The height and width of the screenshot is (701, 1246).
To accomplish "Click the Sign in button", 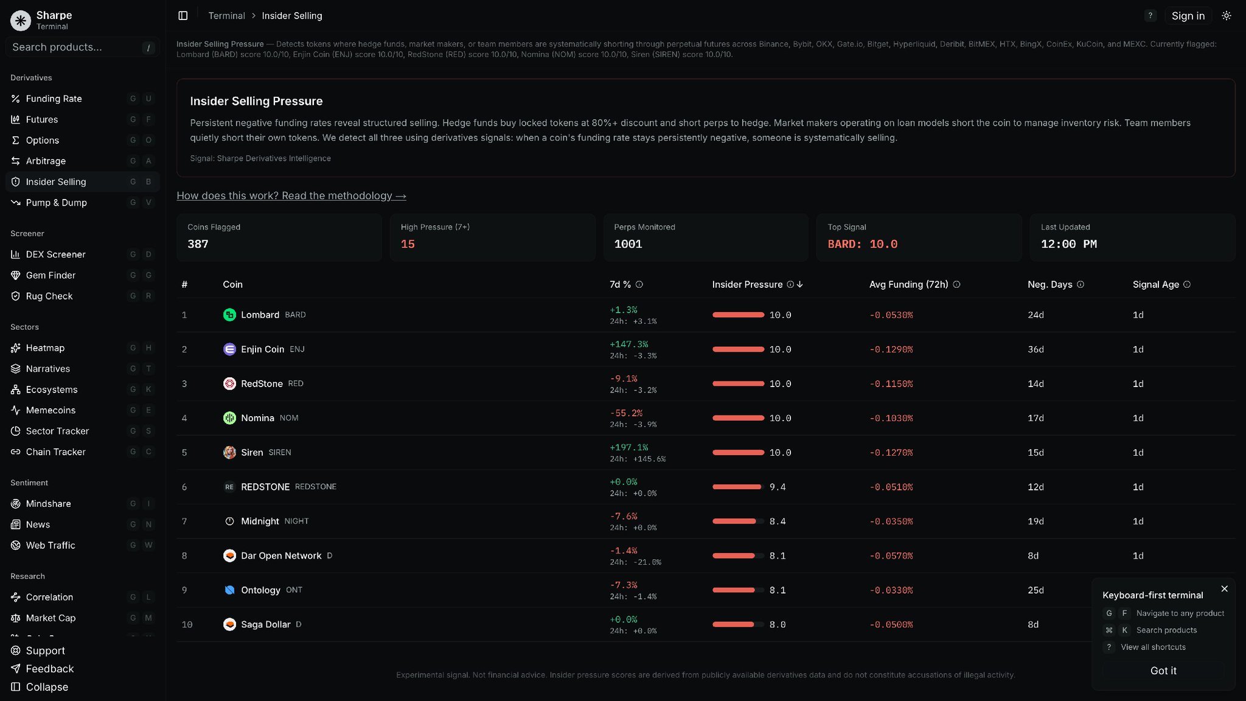I will point(1188,16).
